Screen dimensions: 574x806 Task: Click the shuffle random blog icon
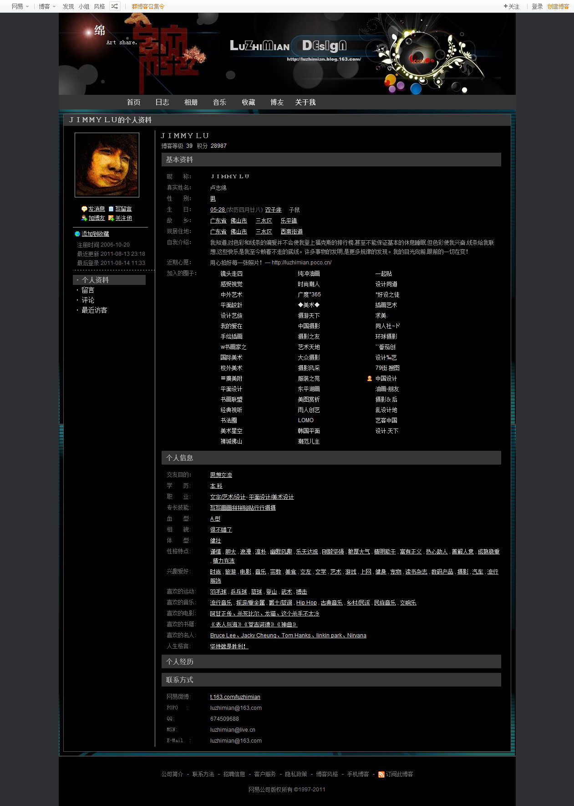pyautogui.click(x=115, y=6)
